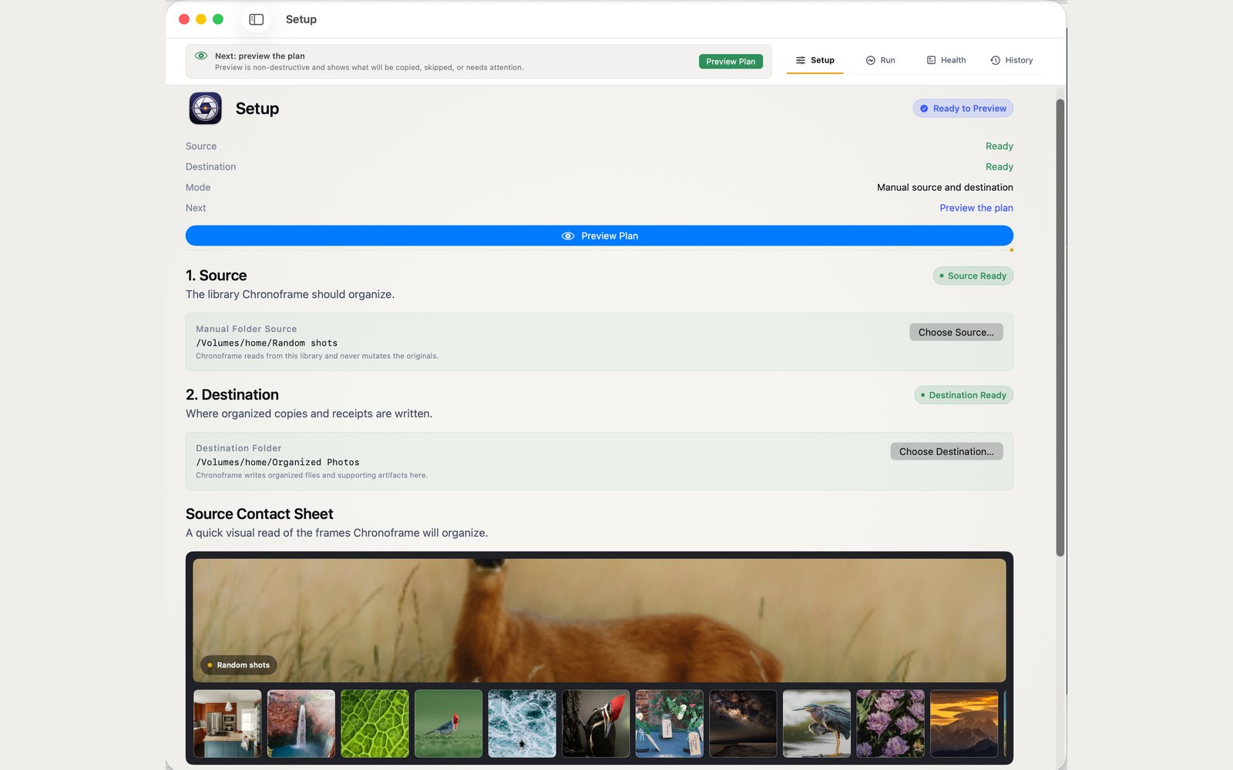
Task: Select the green leaf thumbnail
Action: click(375, 723)
